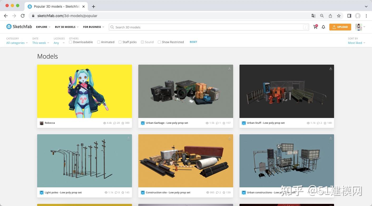Click the browser back arrow
372x206 pixels.
pos(6,16)
